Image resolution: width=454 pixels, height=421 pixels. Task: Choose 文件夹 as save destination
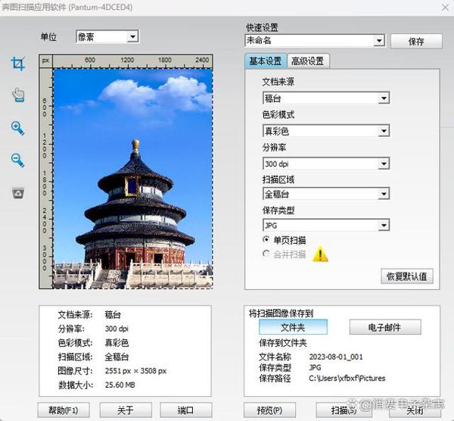coord(293,327)
